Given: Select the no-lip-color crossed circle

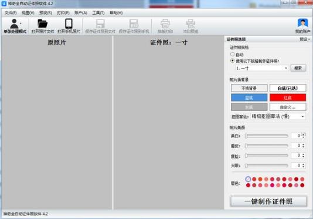Looking at the screenshot, I should click(248, 179).
